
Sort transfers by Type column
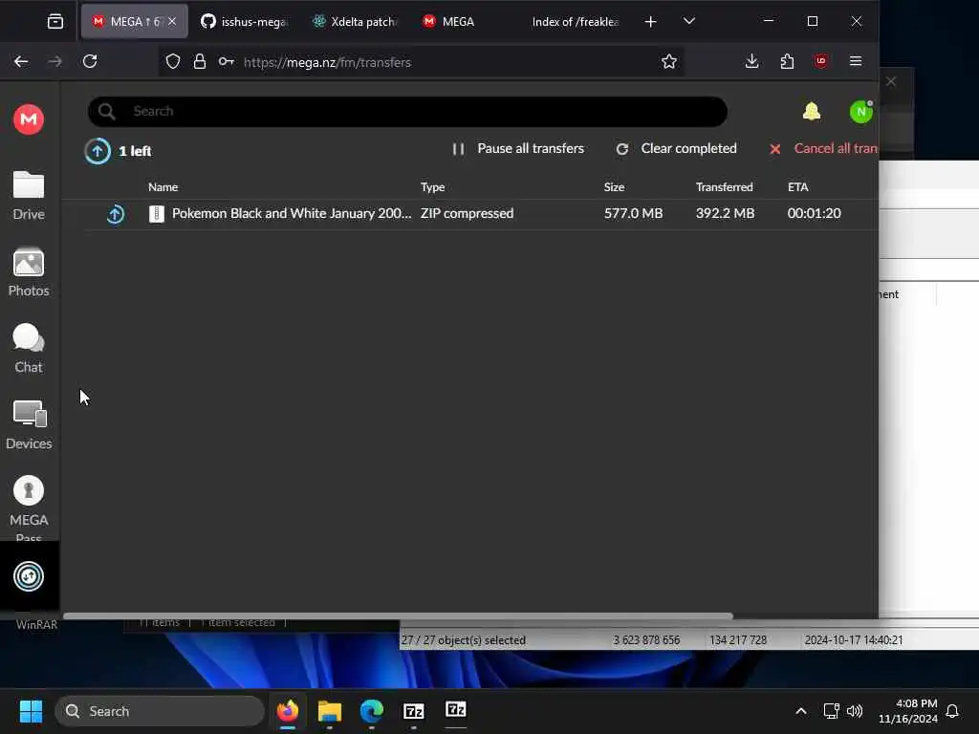tap(433, 186)
